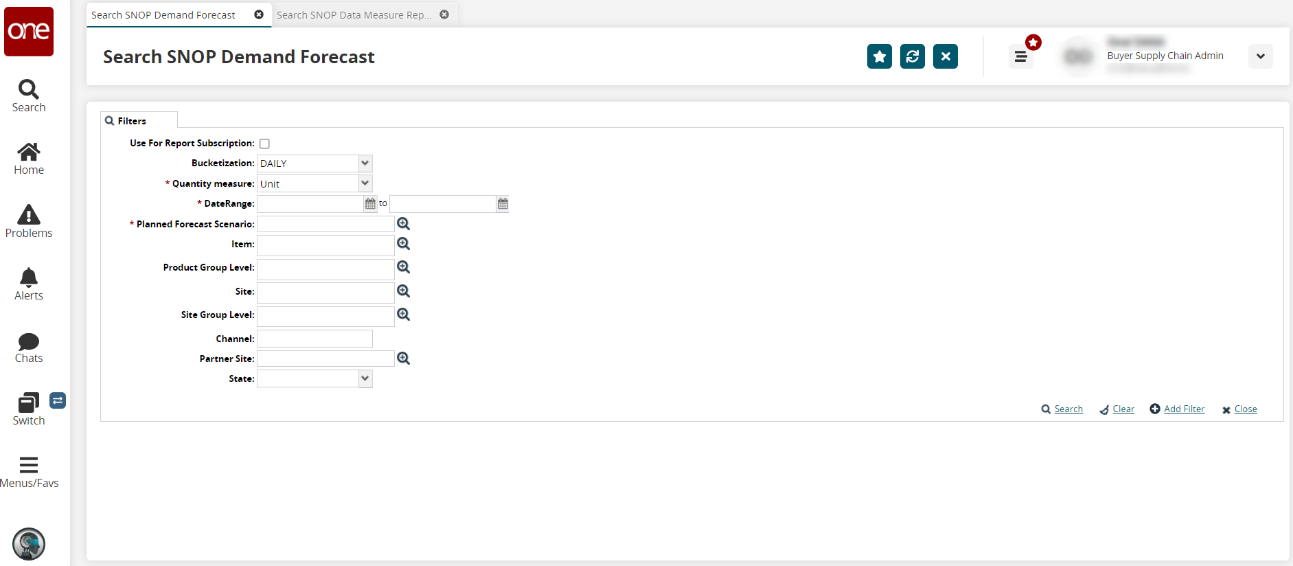Open the Chats panel in sidebar
The height and width of the screenshot is (566, 1293).
pos(29,347)
